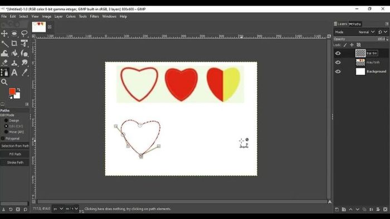This screenshot has width=390, height=219.
Task: Select the Clone stamp tool
Action: coord(14,63)
